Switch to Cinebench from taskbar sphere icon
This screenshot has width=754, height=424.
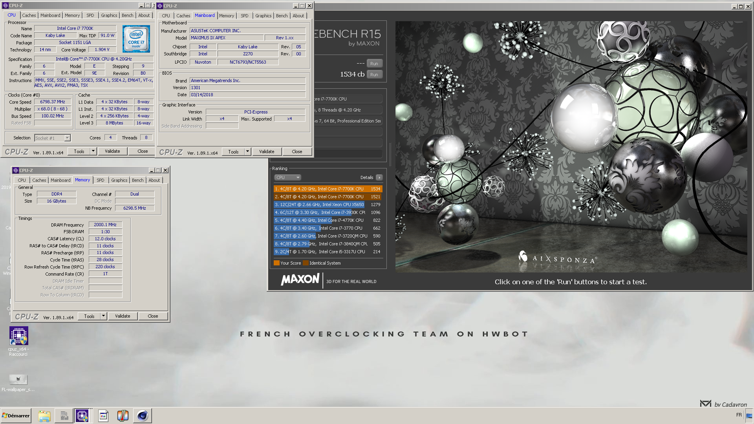pos(143,416)
